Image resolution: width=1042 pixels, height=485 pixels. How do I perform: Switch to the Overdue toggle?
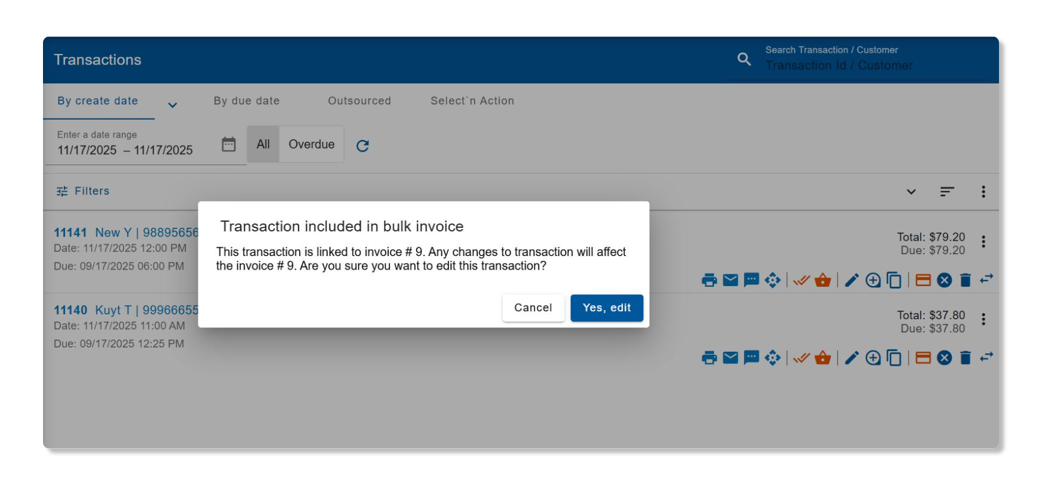[x=311, y=144]
